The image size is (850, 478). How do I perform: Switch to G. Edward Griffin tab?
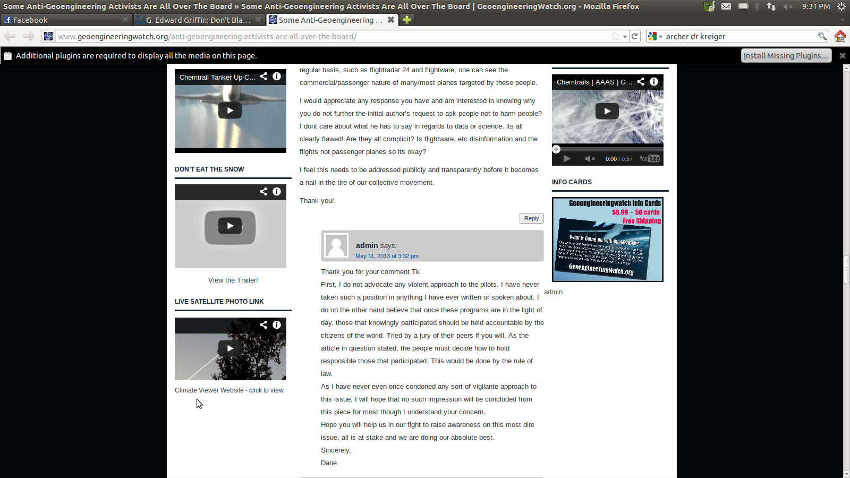197,20
